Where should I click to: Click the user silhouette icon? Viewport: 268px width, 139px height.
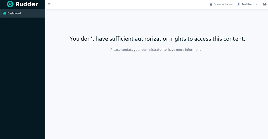point(239,4)
